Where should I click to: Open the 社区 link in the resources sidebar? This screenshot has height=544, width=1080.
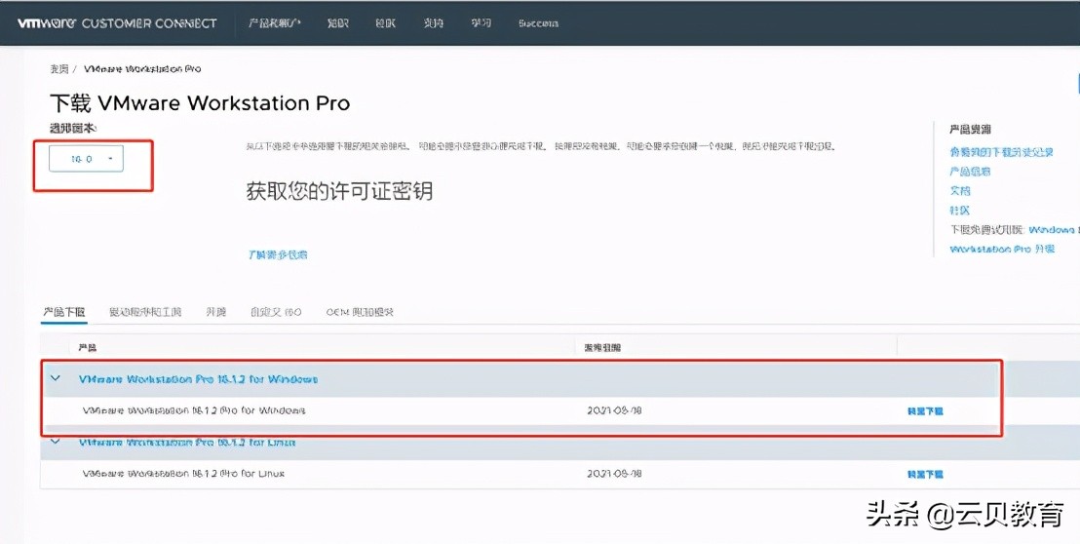coord(959,210)
